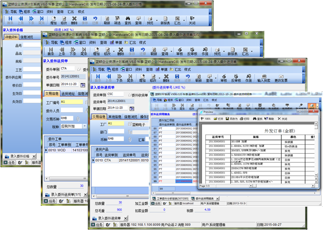Select row 0010 WOD in 委外工单 grid
This screenshot has height=230, width=323.
(66, 150)
